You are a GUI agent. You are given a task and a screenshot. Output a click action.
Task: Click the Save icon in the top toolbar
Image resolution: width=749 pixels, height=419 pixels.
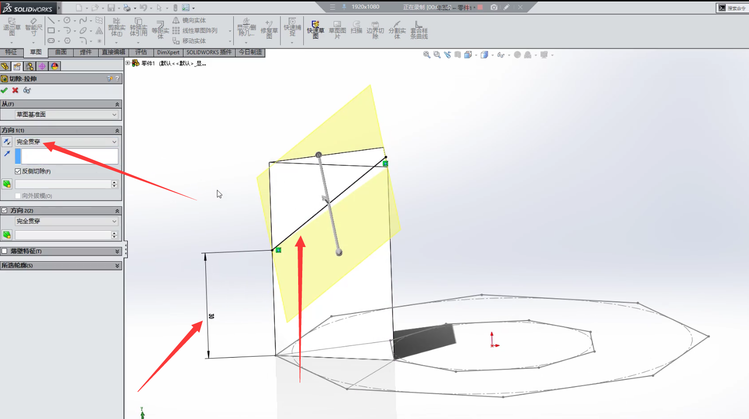point(111,8)
